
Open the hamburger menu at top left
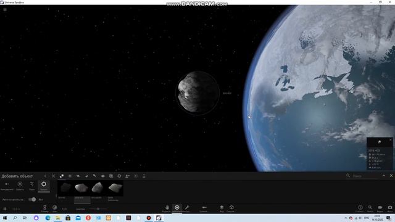[x=5, y=10]
